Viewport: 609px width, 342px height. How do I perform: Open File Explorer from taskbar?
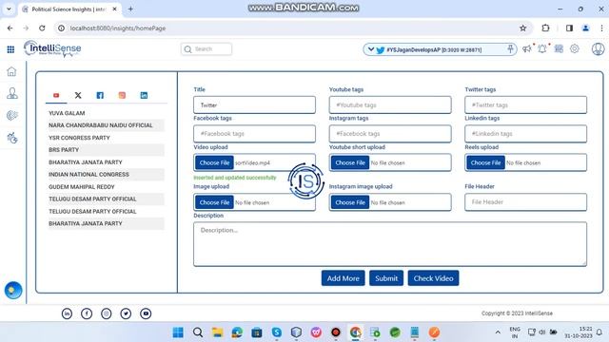[x=218, y=332]
